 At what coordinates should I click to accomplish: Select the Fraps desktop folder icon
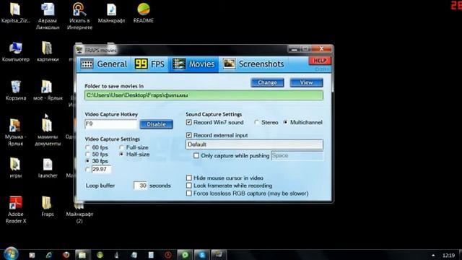tap(47, 203)
